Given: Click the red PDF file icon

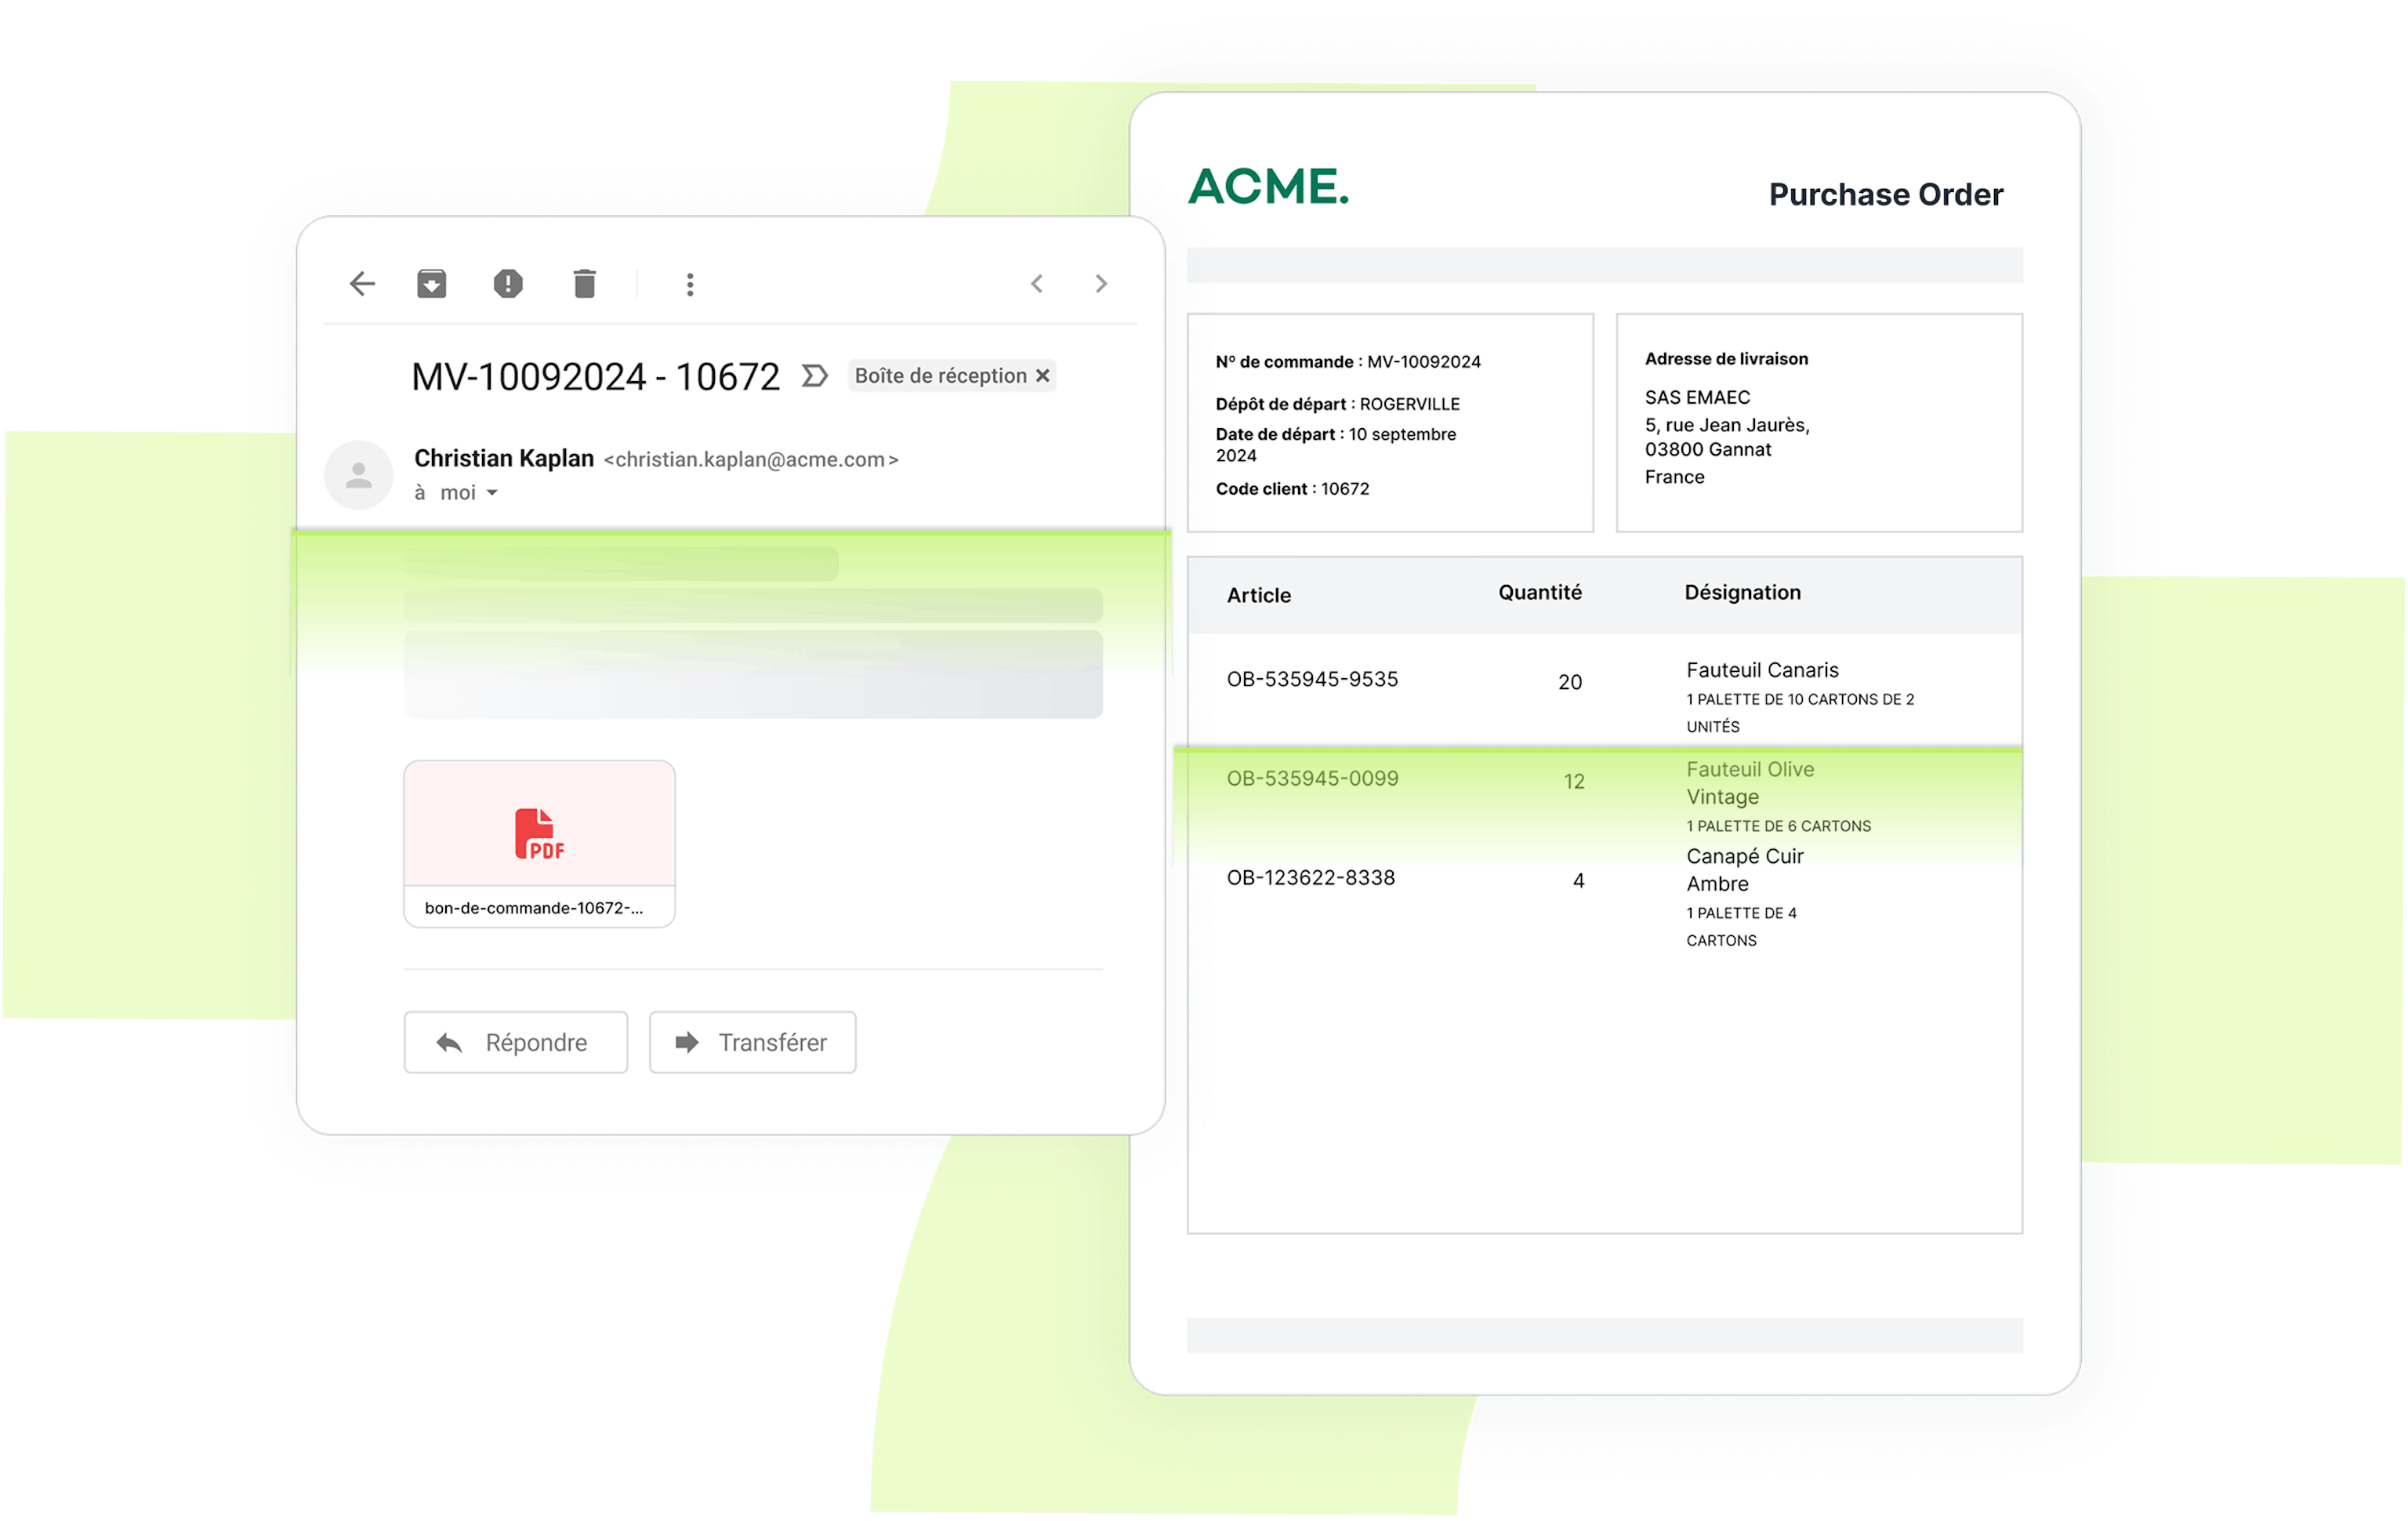Looking at the screenshot, I should [540, 834].
